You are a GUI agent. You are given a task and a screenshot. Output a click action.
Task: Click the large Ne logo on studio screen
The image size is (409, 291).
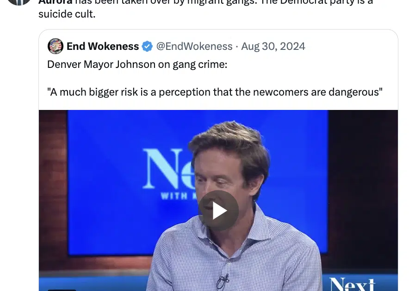coord(168,168)
